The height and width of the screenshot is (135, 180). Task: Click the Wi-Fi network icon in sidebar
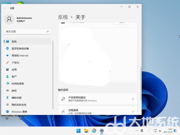[x=8, y=55]
